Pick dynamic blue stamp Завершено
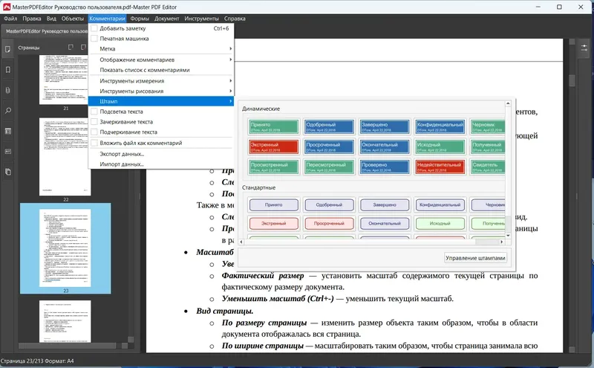This screenshot has height=368, width=594. [x=385, y=126]
